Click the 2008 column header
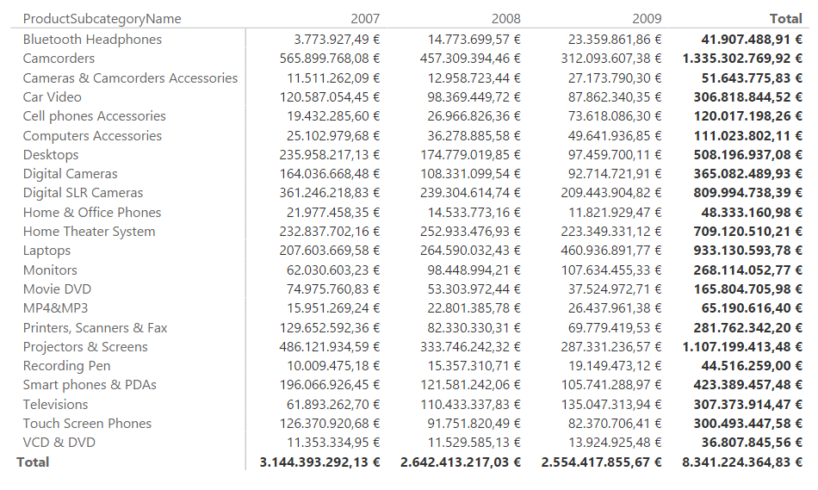The image size is (818, 490). click(x=506, y=19)
